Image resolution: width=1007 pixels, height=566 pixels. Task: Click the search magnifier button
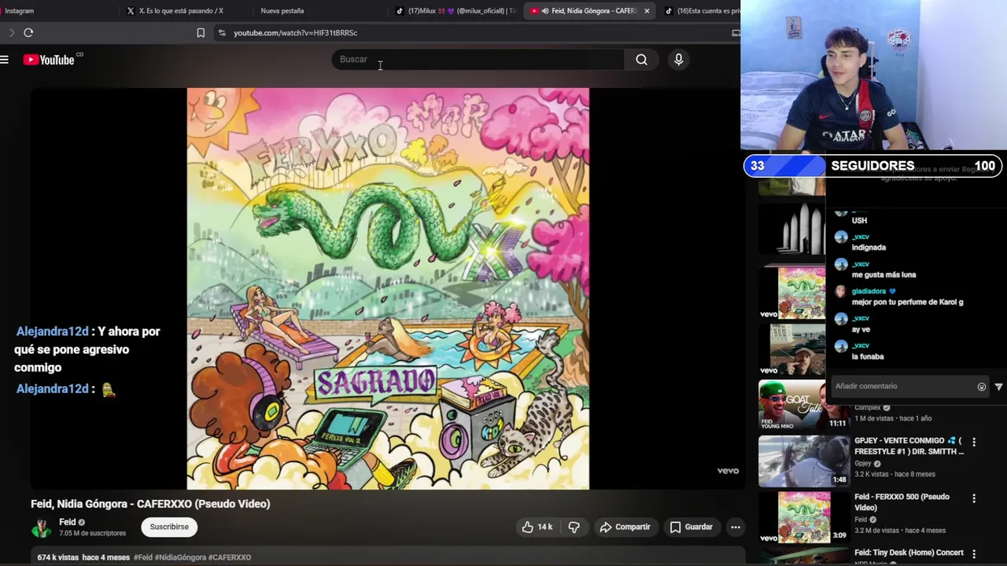642,60
